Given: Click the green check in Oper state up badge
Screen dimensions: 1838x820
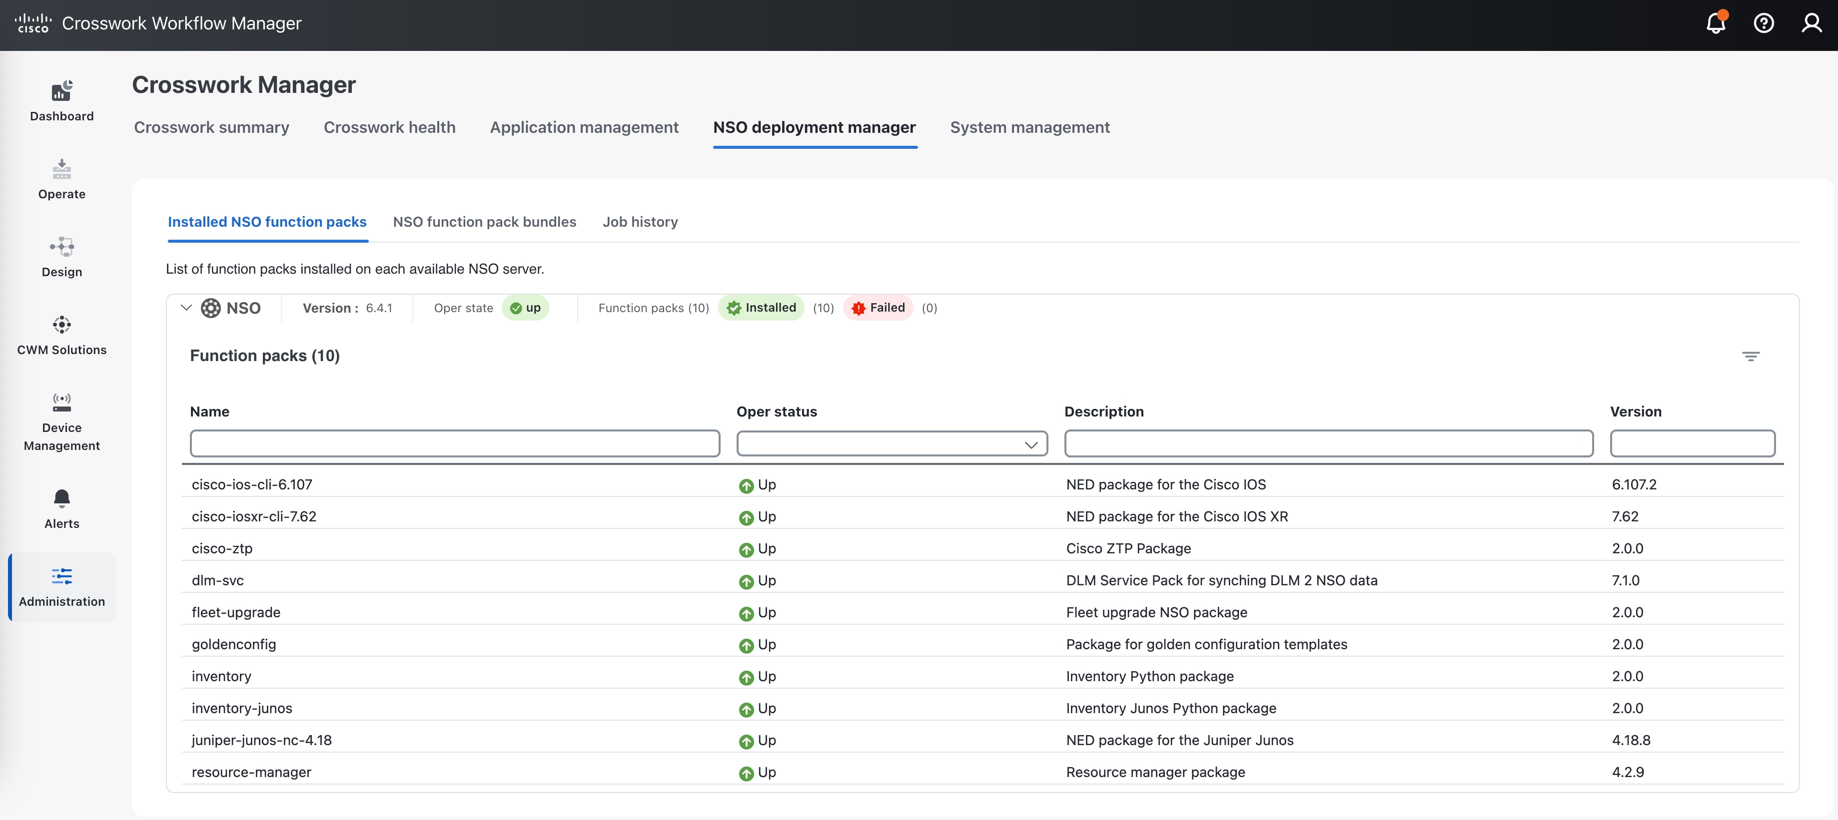Looking at the screenshot, I should pos(515,308).
